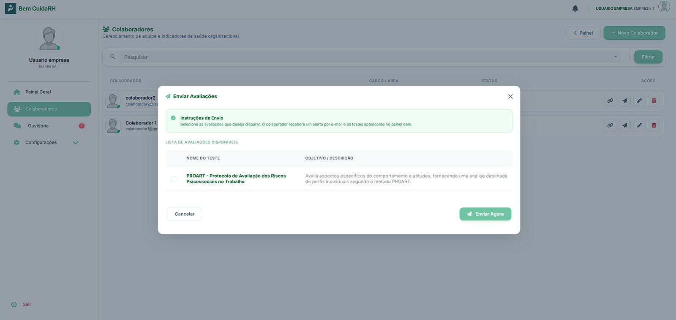Click the Pesquisar search input field
Viewport: 676px width, 320px height.
(363, 57)
